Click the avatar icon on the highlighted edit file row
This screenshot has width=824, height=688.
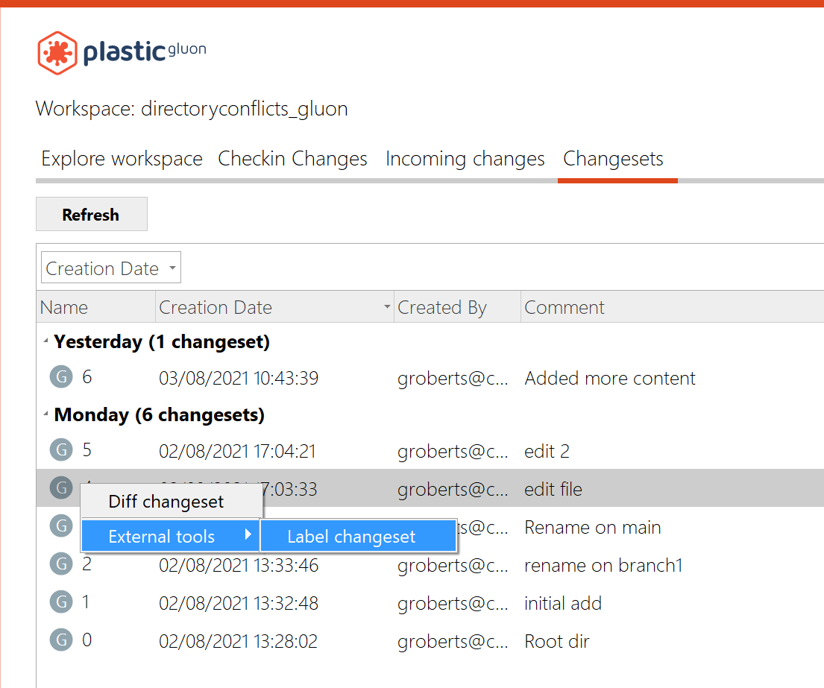tap(60, 487)
